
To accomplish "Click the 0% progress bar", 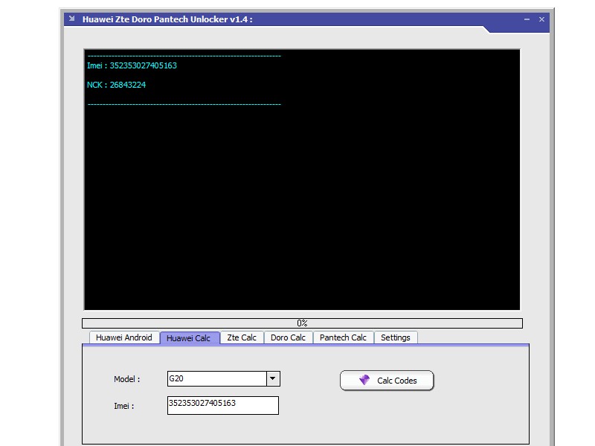I will (x=302, y=323).
